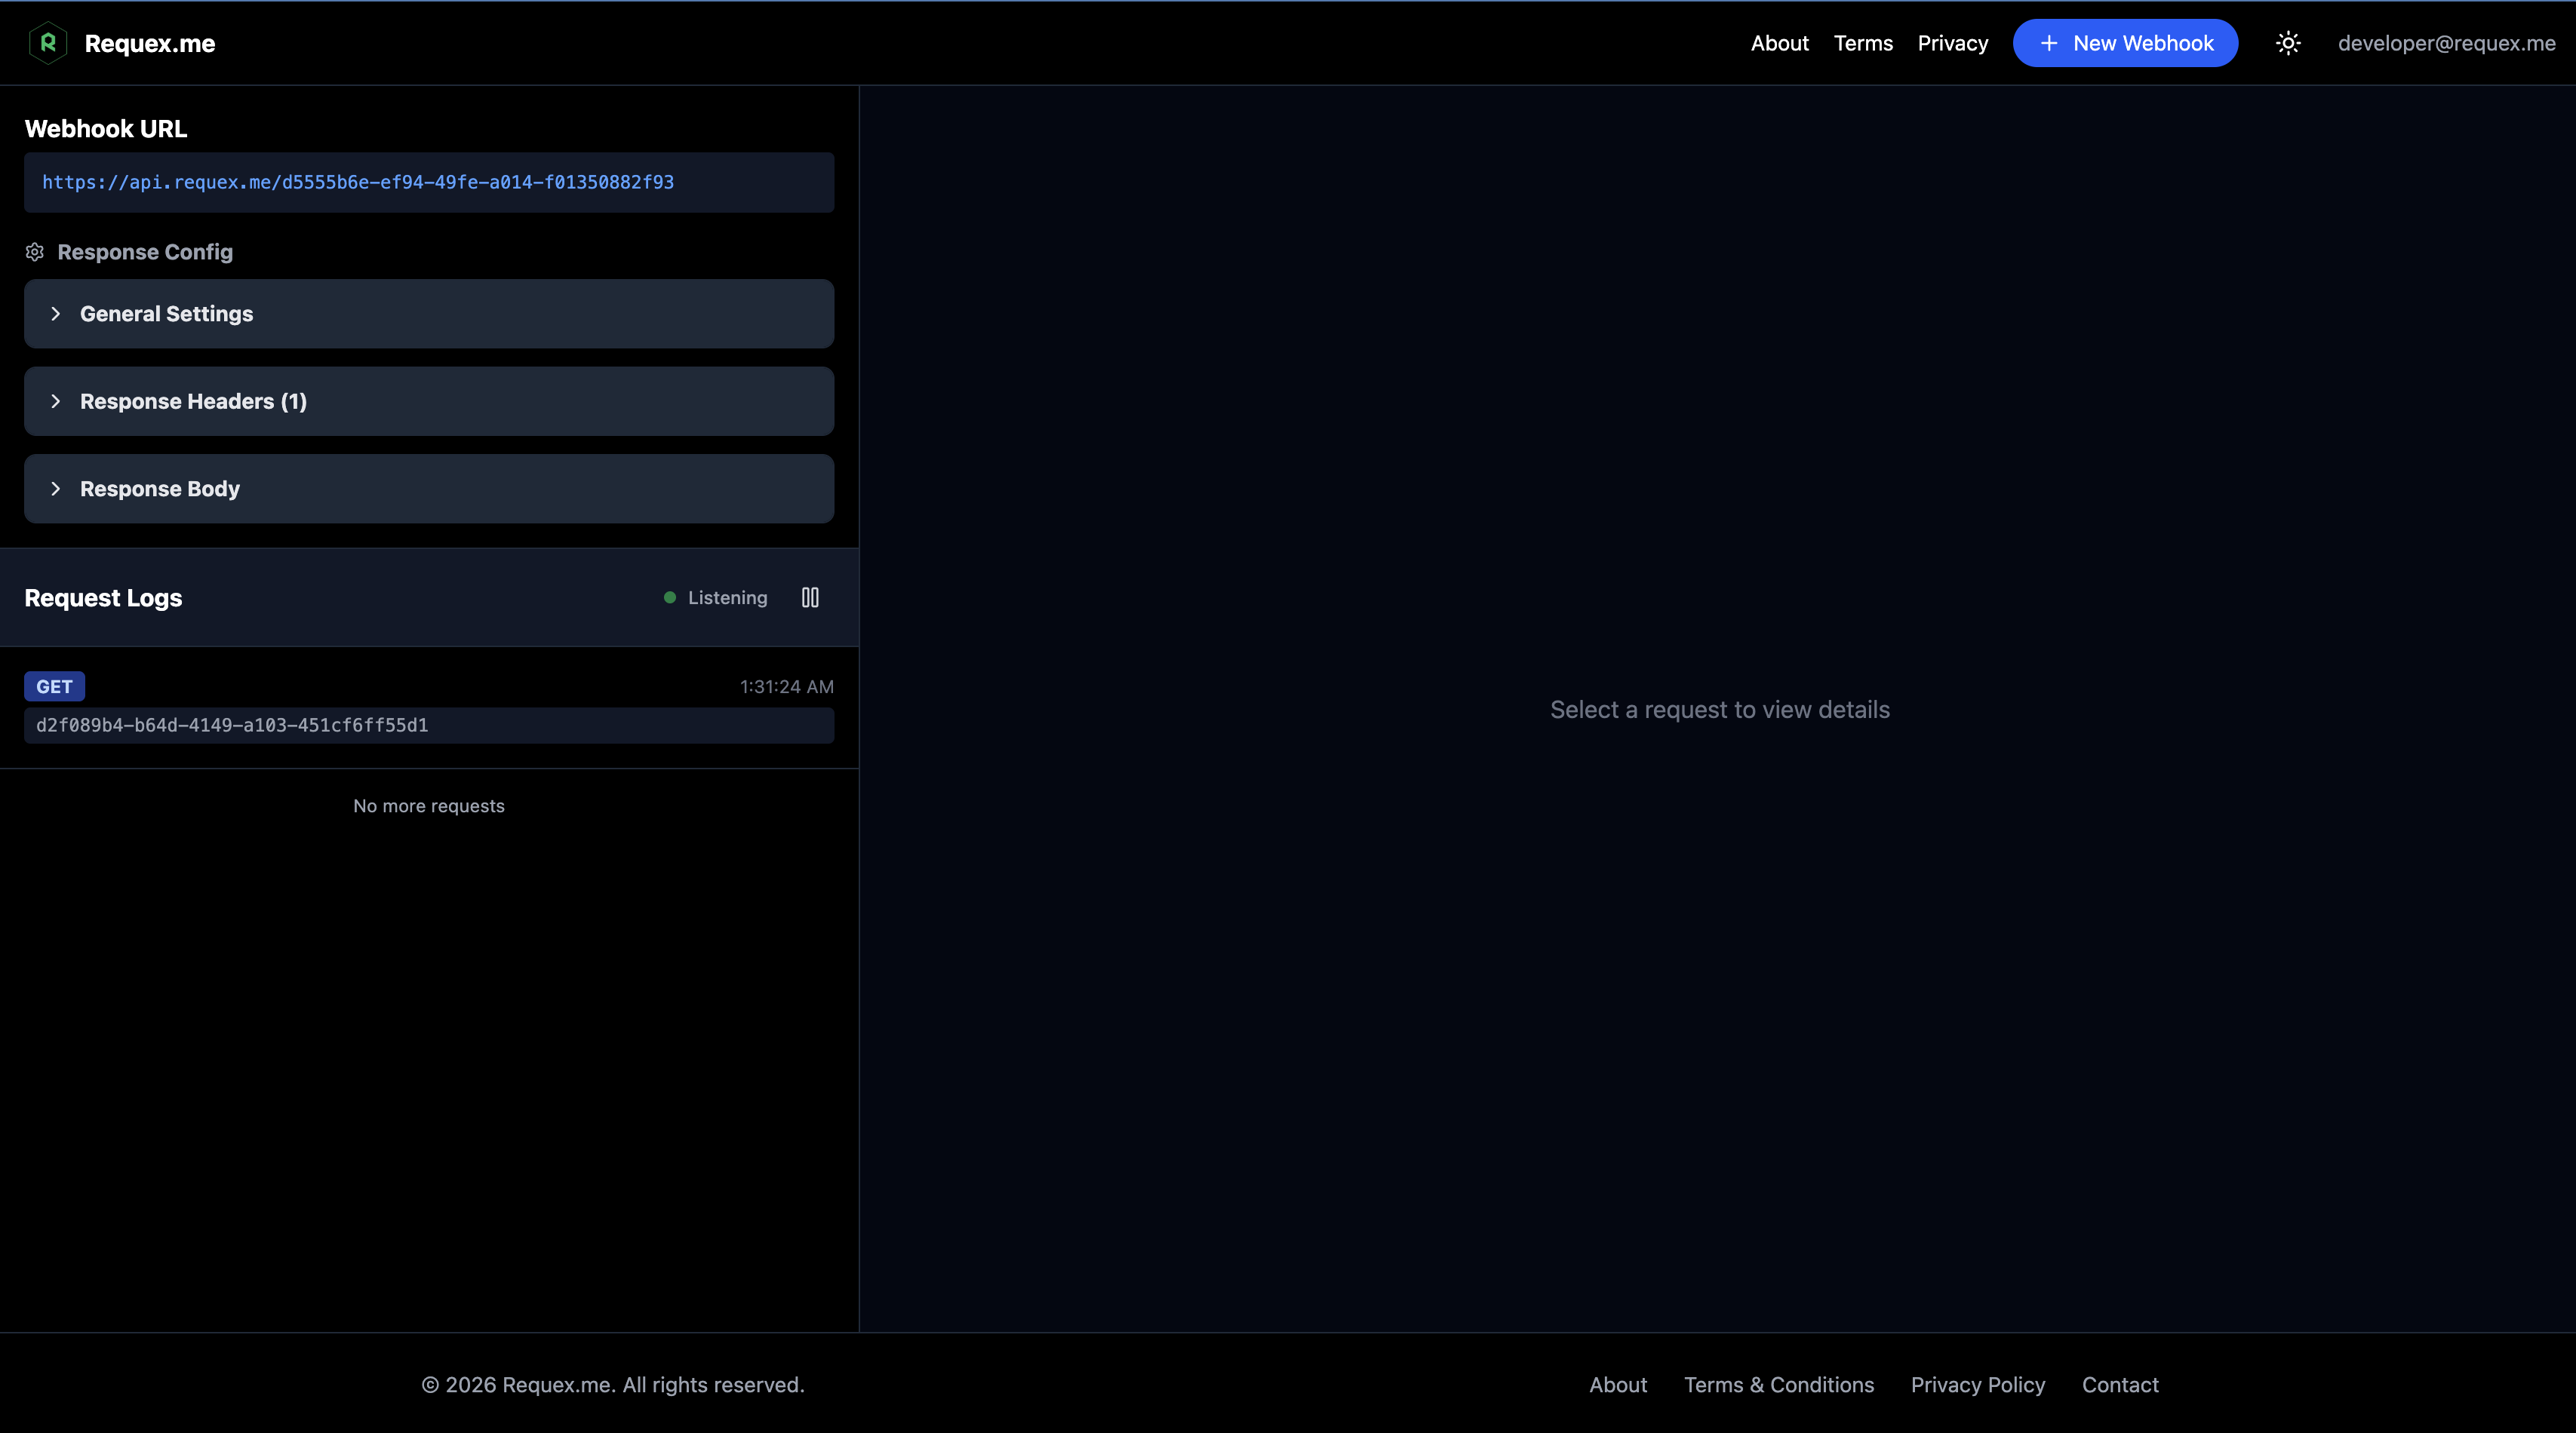Click the webhook URL field to copy it
The height and width of the screenshot is (1433, 2576).
(x=428, y=182)
